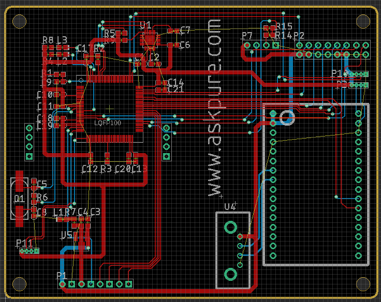Select capacitor C7 label near U1
Screen dimensions: 381x302
185,31
